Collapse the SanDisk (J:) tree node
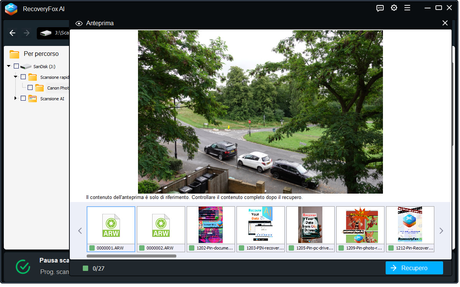 [9, 66]
